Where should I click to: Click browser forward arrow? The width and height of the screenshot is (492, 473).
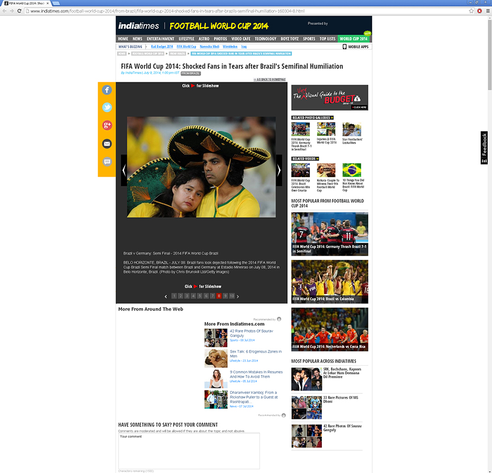[x=11, y=11]
